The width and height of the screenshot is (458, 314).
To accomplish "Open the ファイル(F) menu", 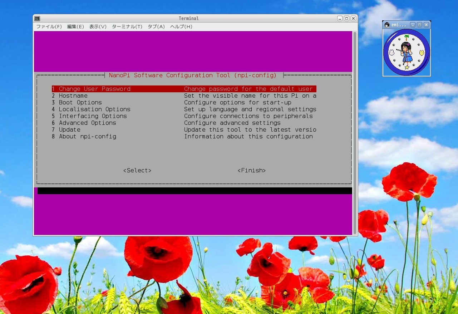I will pyautogui.click(x=48, y=26).
